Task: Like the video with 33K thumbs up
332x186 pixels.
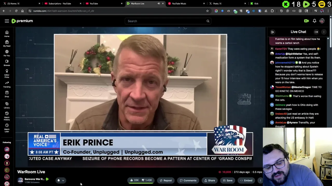Action: (x=134, y=180)
